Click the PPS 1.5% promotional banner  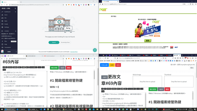[148, 29]
